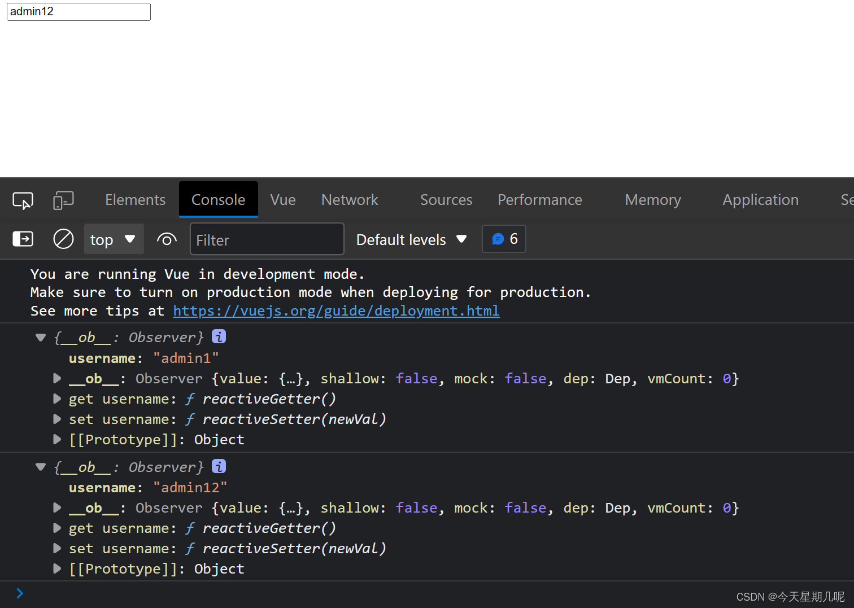Click the console prompt chevron at bottom

tap(20, 593)
